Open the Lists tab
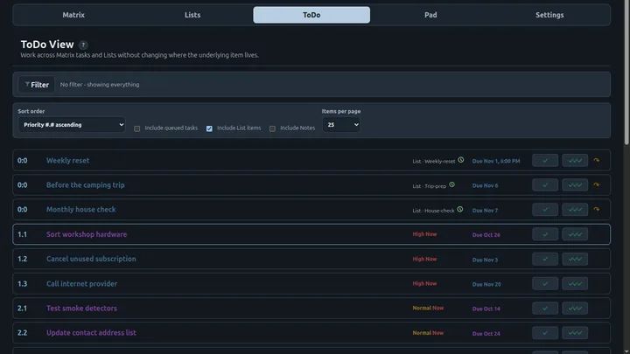The height and width of the screenshot is (354, 630). (x=192, y=15)
